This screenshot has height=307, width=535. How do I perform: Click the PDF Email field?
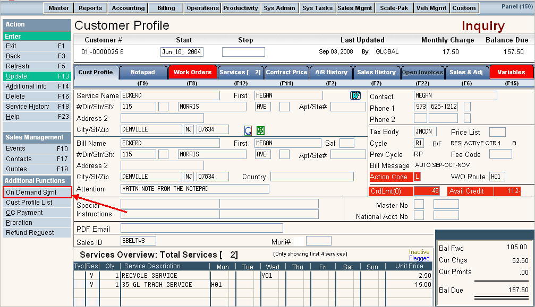[202, 228]
